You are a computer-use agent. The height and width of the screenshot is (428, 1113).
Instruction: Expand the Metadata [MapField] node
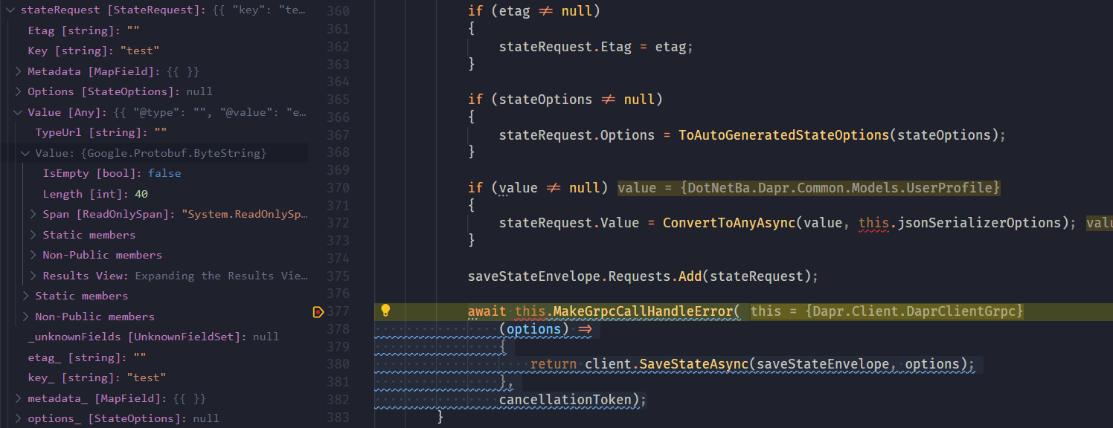19,71
